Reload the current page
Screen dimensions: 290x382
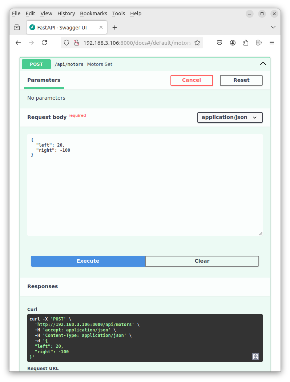point(44,43)
